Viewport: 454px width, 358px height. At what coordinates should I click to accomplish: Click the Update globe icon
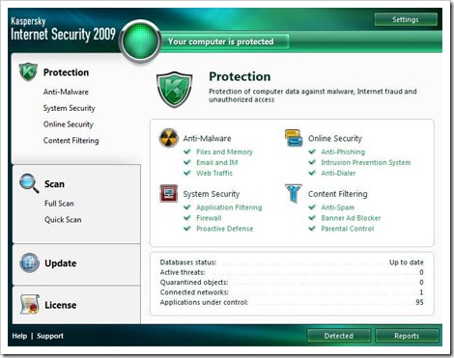[x=29, y=262]
